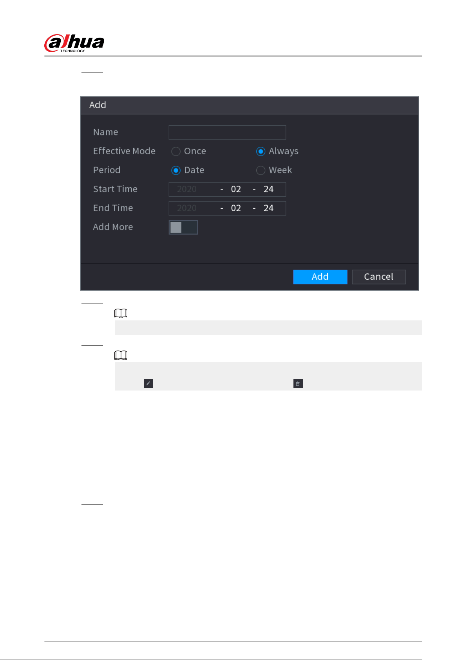Select the Always effective mode
467x660 pixels.
coord(261,151)
